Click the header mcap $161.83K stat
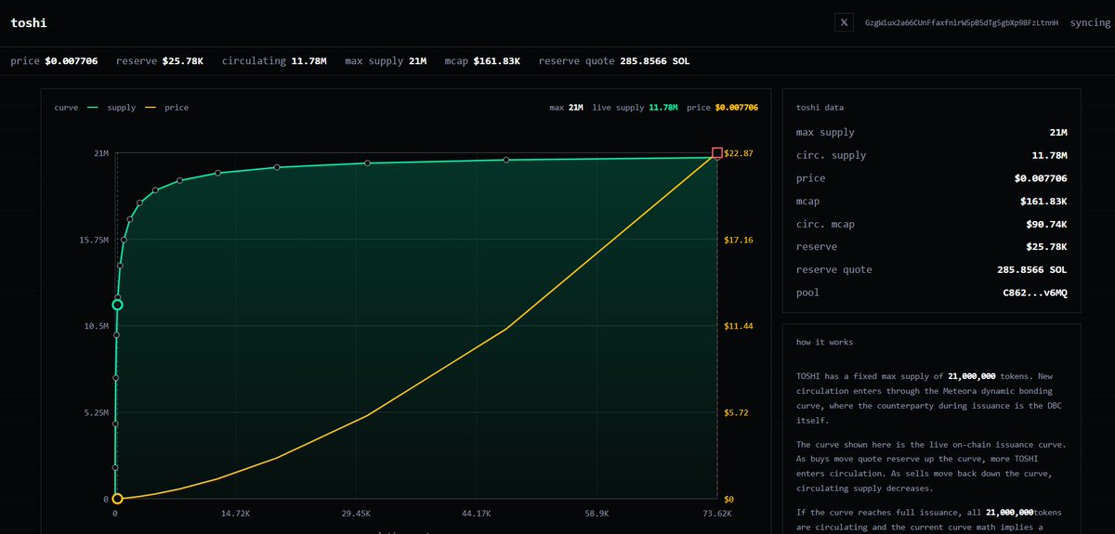 (x=482, y=61)
